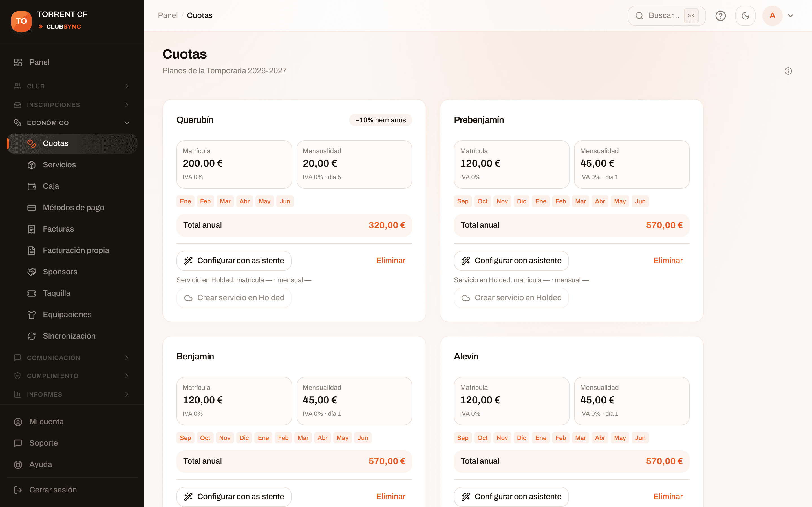This screenshot has width=812, height=507.
Task: Click the Cuotas coins icon in sidebar
Action: point(32,144)
